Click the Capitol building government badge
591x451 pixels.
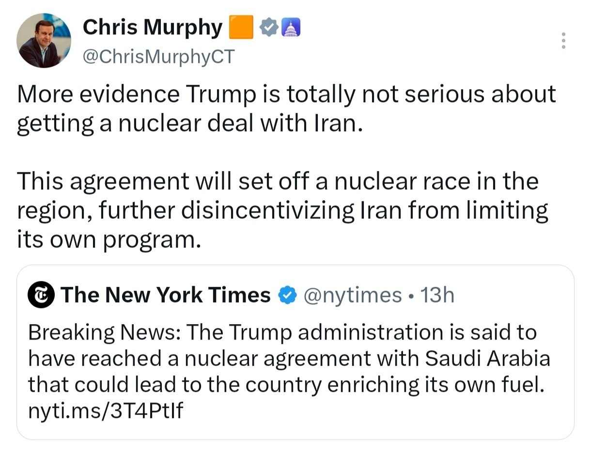click(x=291, y=28)
